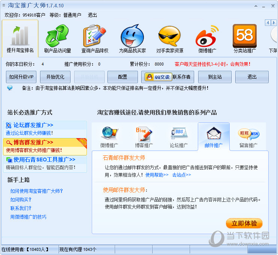Click the 退出 button in the button row
Screen dimensions: 278x255
[x=252, y=77]
